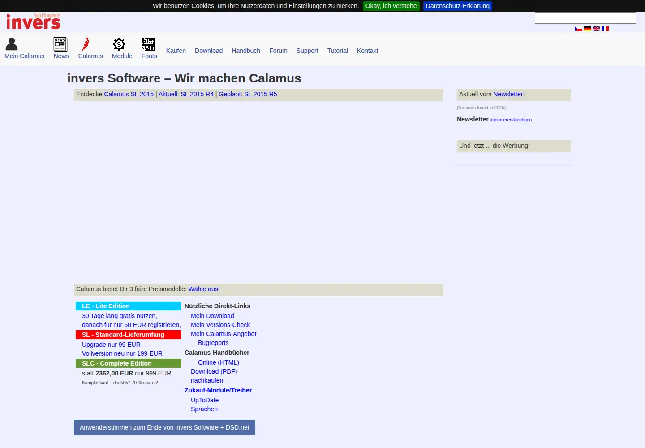
Task: Follow the UpToDate link
Action: click(205, 400)
